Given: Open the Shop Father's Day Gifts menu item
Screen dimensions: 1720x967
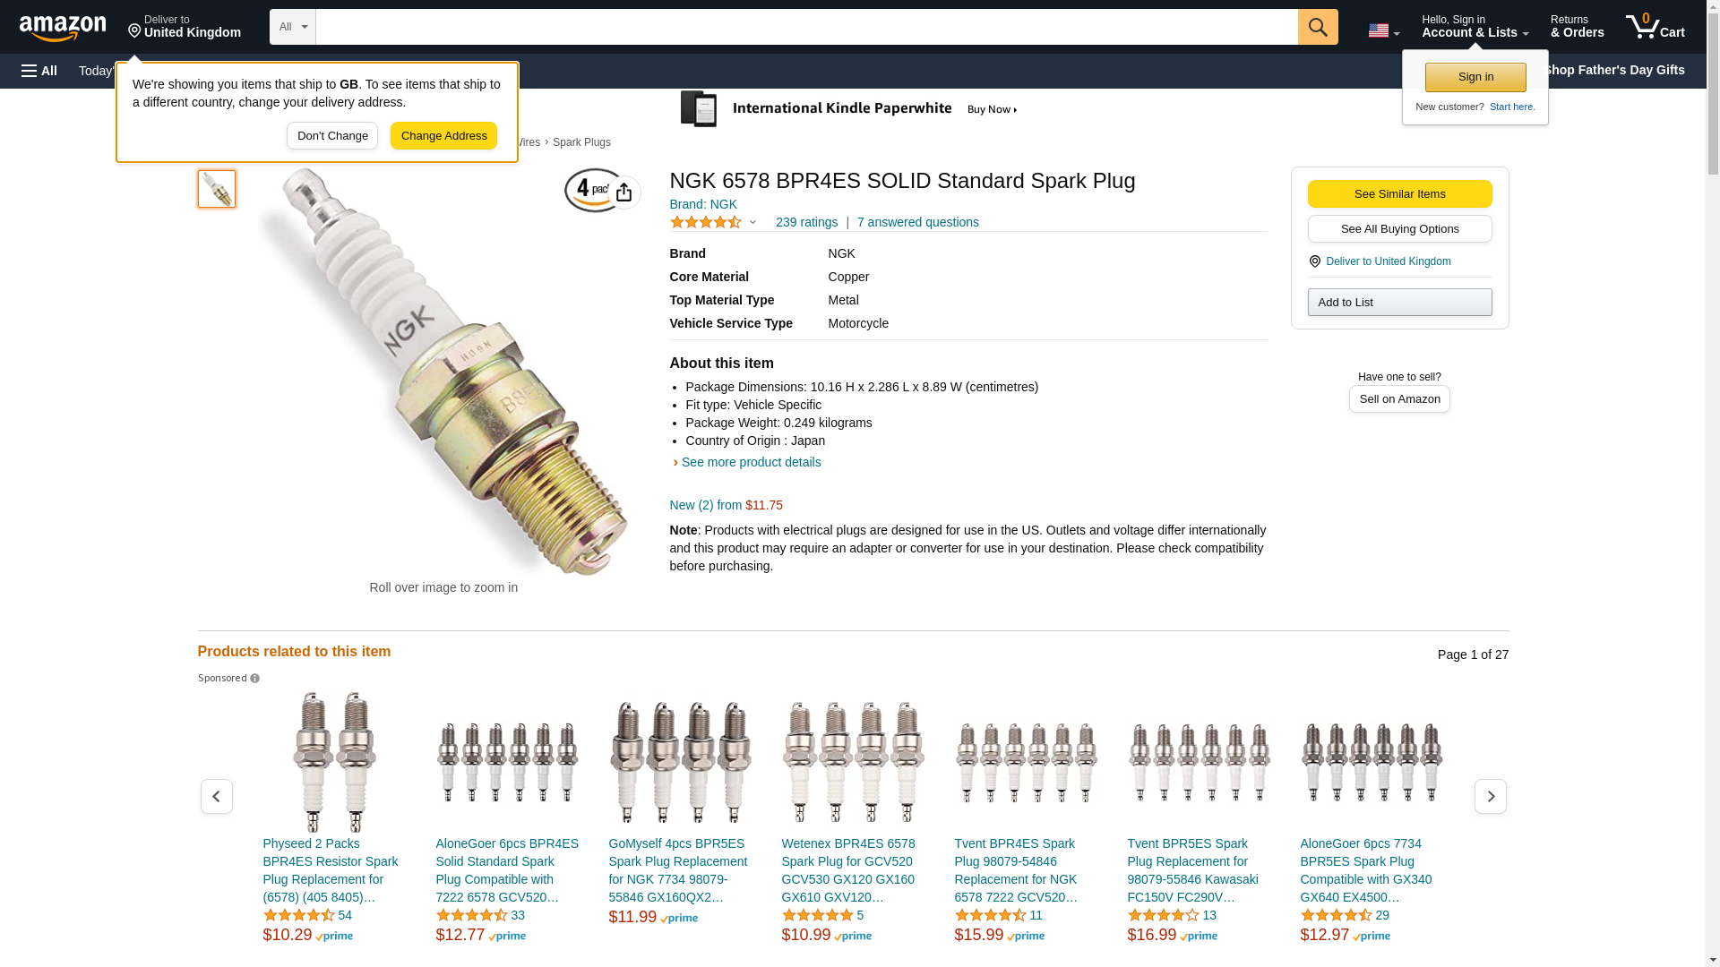Looking at the screenshot, I should [1612, 70].
